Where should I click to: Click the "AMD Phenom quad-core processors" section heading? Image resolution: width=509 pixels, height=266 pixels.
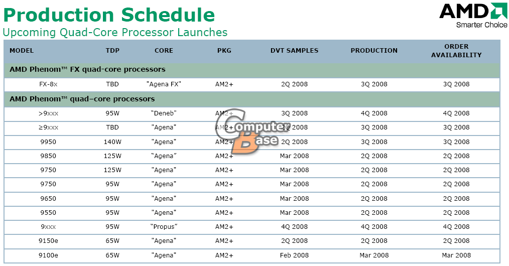[x=82, y=99]
